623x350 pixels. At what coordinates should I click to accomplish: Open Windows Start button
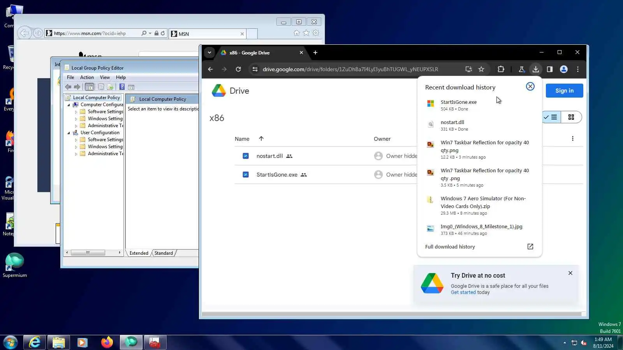point(11,342)
